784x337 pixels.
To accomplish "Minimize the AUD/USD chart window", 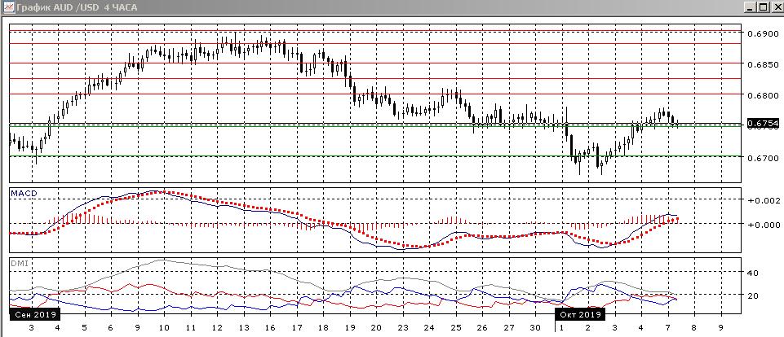I will click(750, 7).
